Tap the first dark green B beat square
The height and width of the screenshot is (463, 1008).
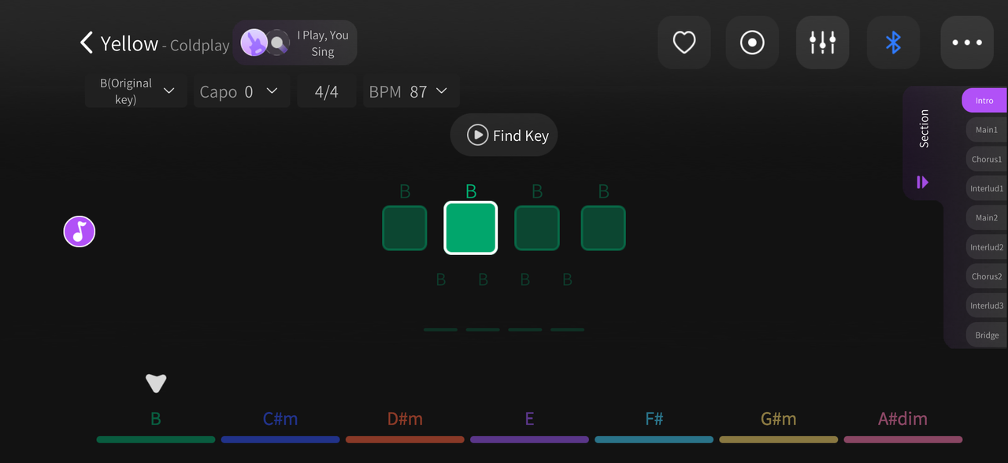coord(405,228)
